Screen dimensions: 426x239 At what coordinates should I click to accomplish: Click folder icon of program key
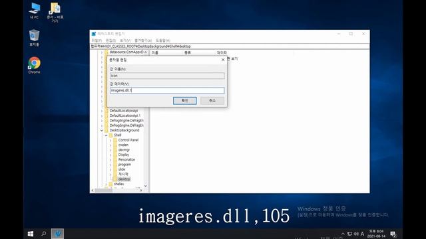tap(115, 165)
